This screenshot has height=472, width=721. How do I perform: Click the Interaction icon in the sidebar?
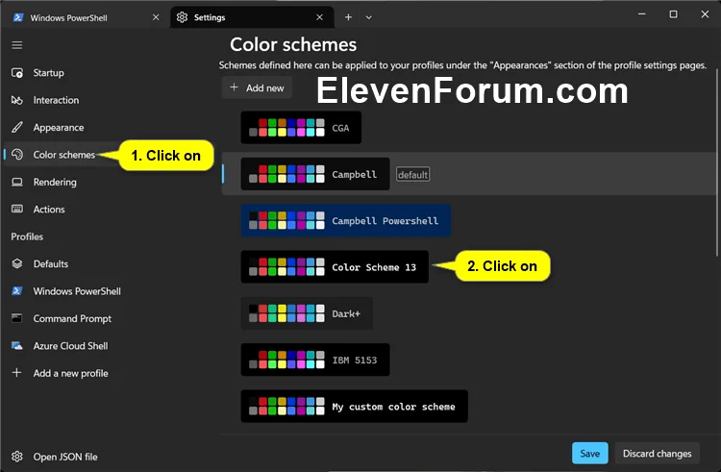[x=17, y=100]
